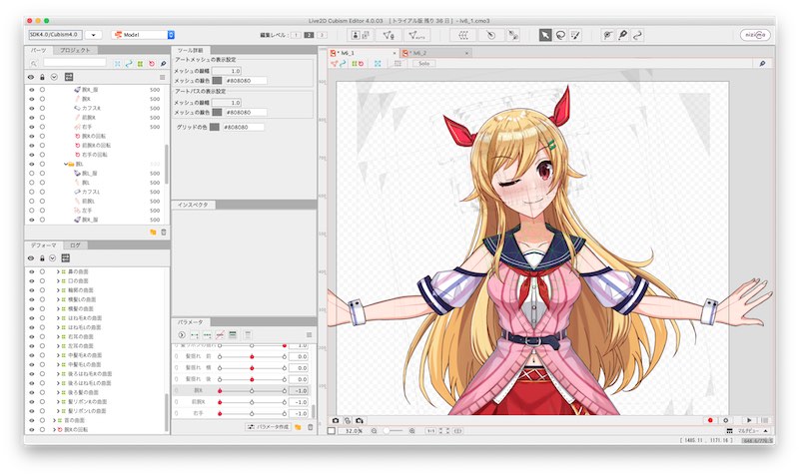Viewport: 799px width, 476px height.
Task: Set edit level to 1
Action: pyautogui.click(x=296, y=35)
